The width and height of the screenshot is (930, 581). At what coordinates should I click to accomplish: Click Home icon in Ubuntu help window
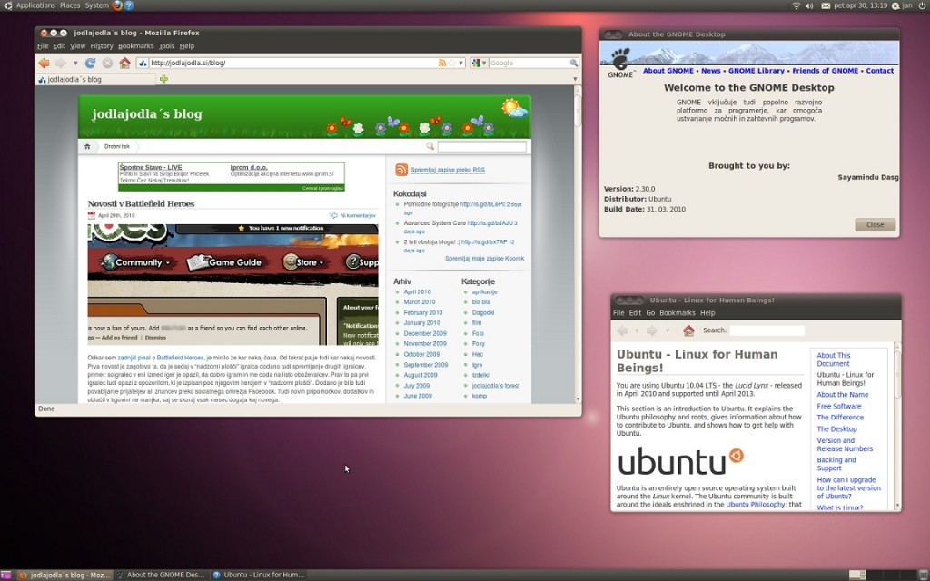[x=688, y=330]
